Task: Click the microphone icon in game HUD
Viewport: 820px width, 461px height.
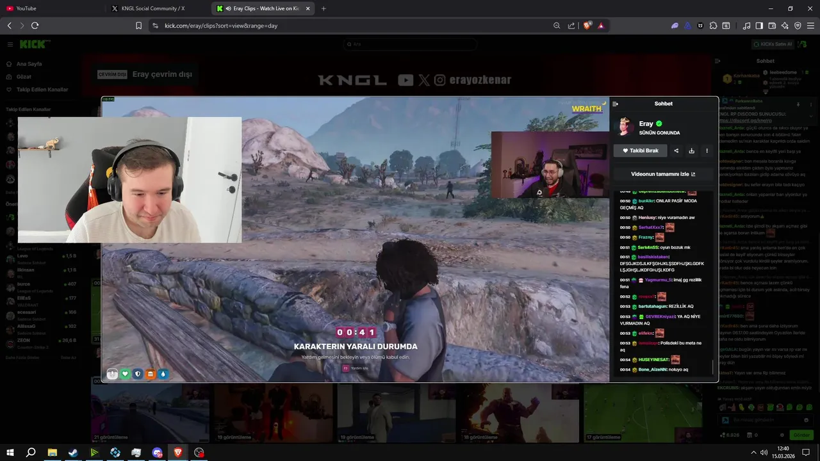Action: pyautogui.click(x=112, y=374)
